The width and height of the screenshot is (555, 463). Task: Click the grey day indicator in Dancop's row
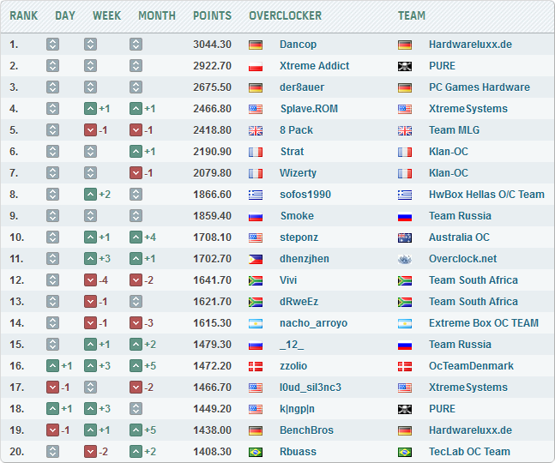(52, 45)
